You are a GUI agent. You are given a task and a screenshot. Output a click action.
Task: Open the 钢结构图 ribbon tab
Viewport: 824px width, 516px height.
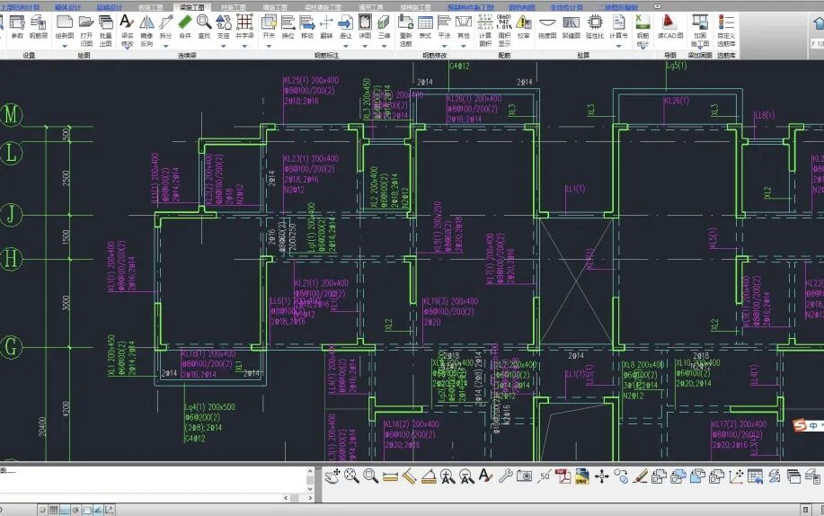(522, 7)
